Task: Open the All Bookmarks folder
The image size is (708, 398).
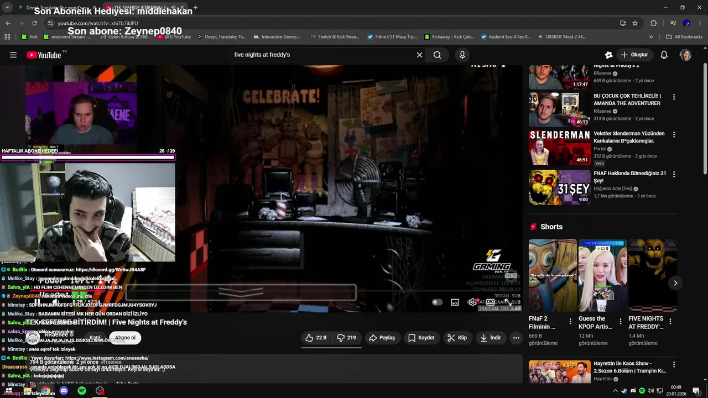Action: (x=684, y=37)
